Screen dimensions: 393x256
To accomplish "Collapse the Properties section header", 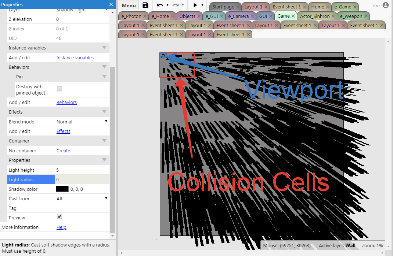I will 104,160.
